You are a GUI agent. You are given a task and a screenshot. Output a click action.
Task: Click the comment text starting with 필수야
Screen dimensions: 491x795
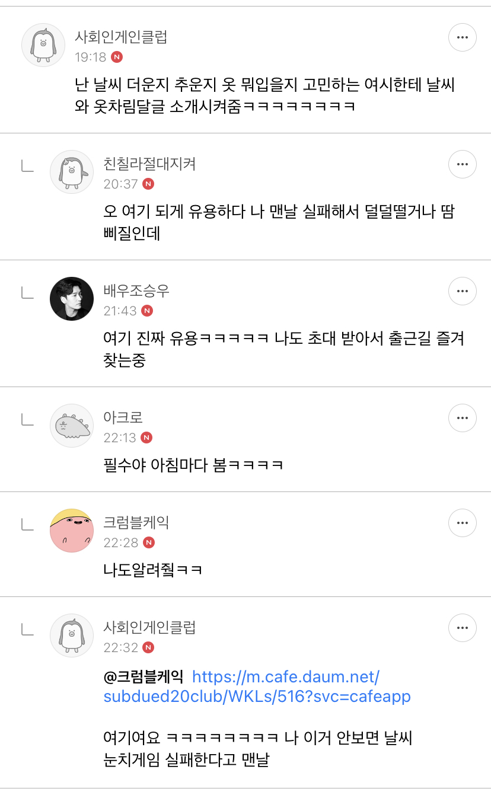[193, 464]
